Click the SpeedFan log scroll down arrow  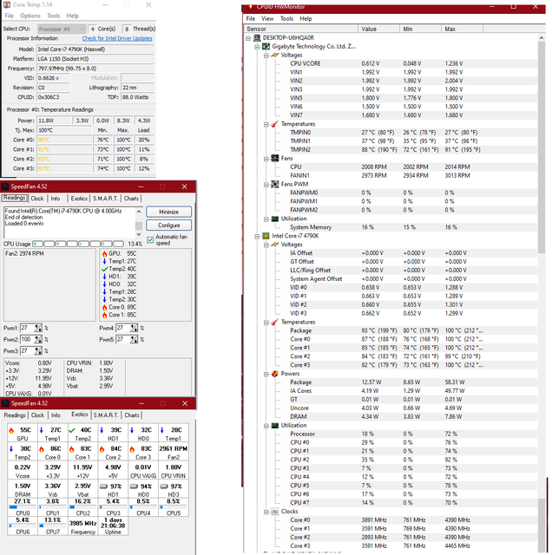[139, 234]
